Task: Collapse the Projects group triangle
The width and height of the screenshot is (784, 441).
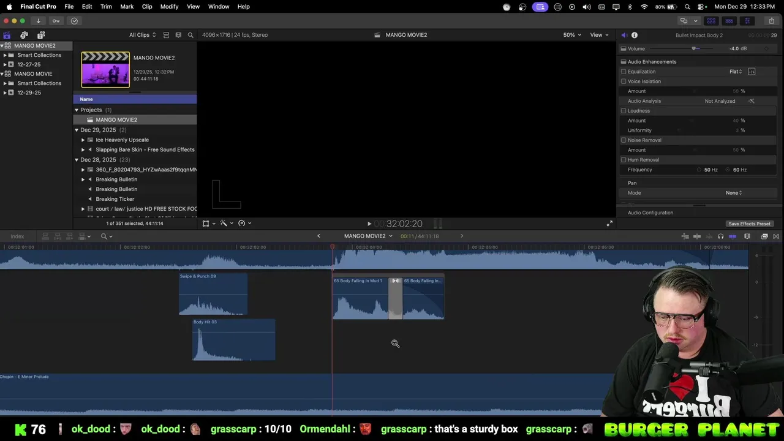Action: (77, 110)
